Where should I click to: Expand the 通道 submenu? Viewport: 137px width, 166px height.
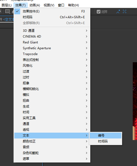click(x=52, y=124)
